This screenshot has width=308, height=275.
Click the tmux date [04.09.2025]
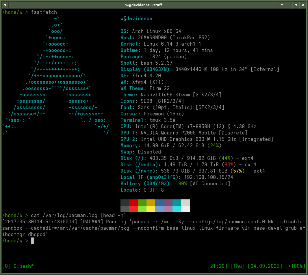(x=265, y=266)
